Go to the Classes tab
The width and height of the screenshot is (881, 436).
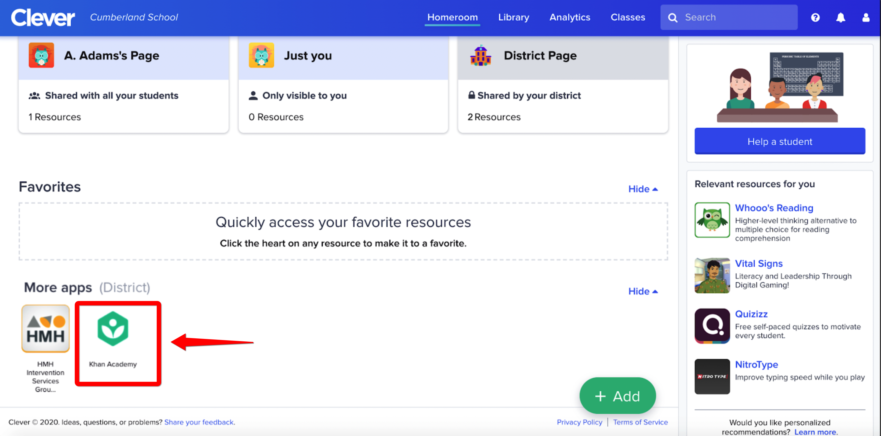628,17
